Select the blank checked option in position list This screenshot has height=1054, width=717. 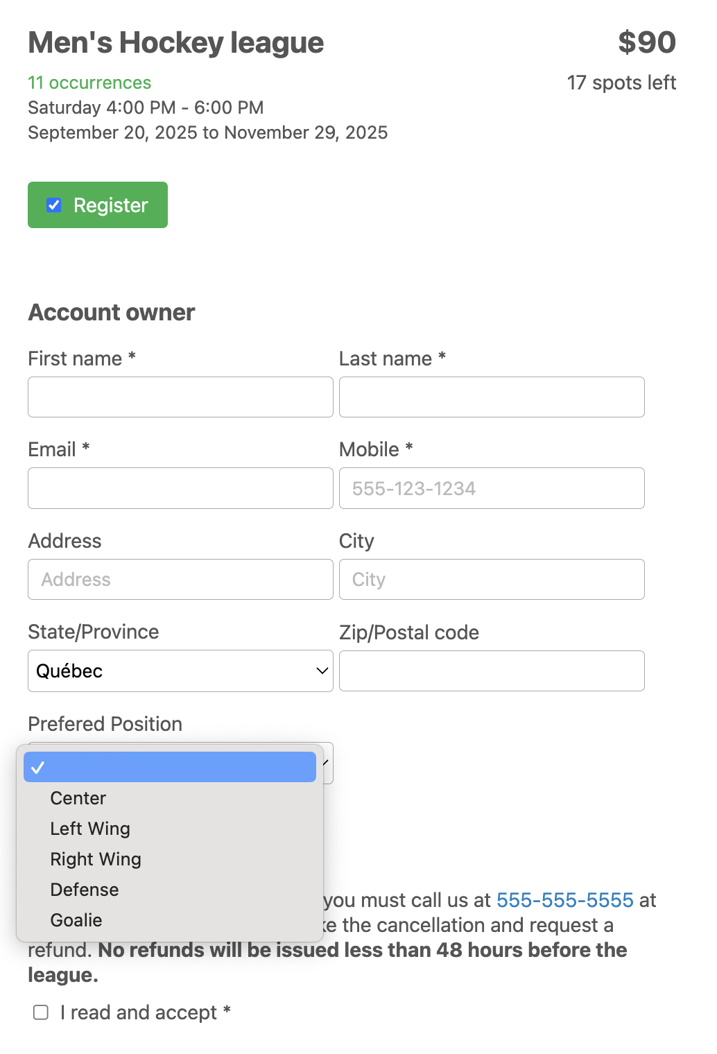pos(170,767)
